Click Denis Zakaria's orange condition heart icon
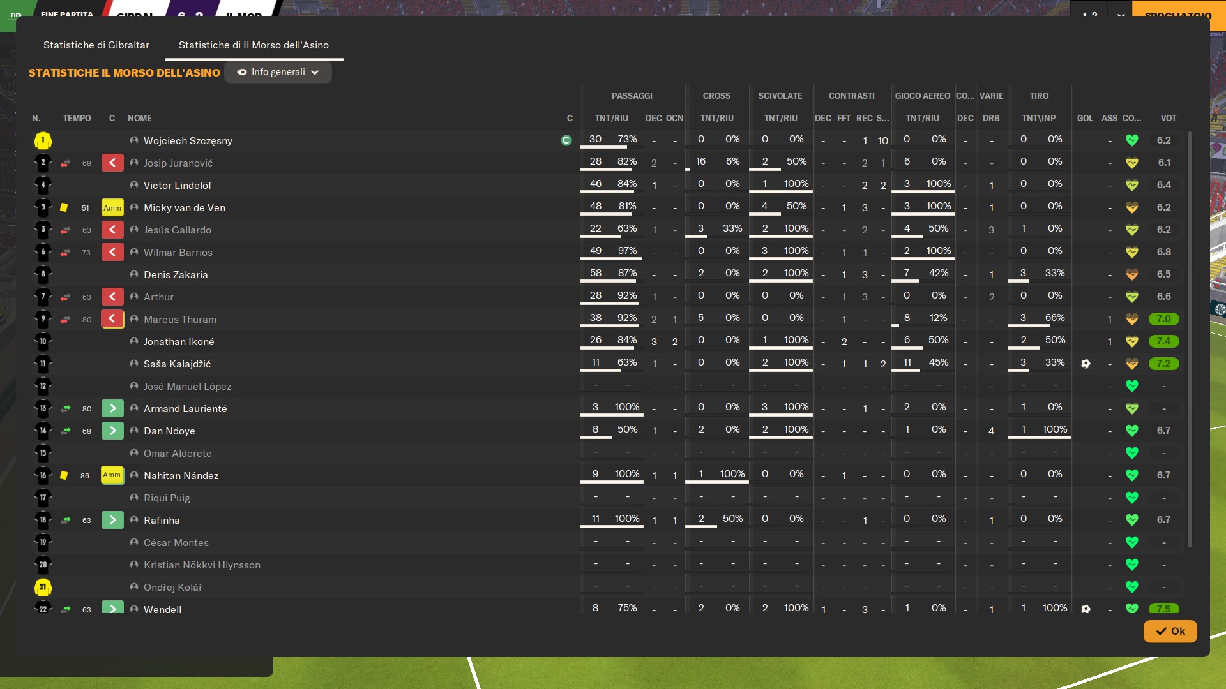The height and width of the screenshot is (689, 1226). [1131, 274]
